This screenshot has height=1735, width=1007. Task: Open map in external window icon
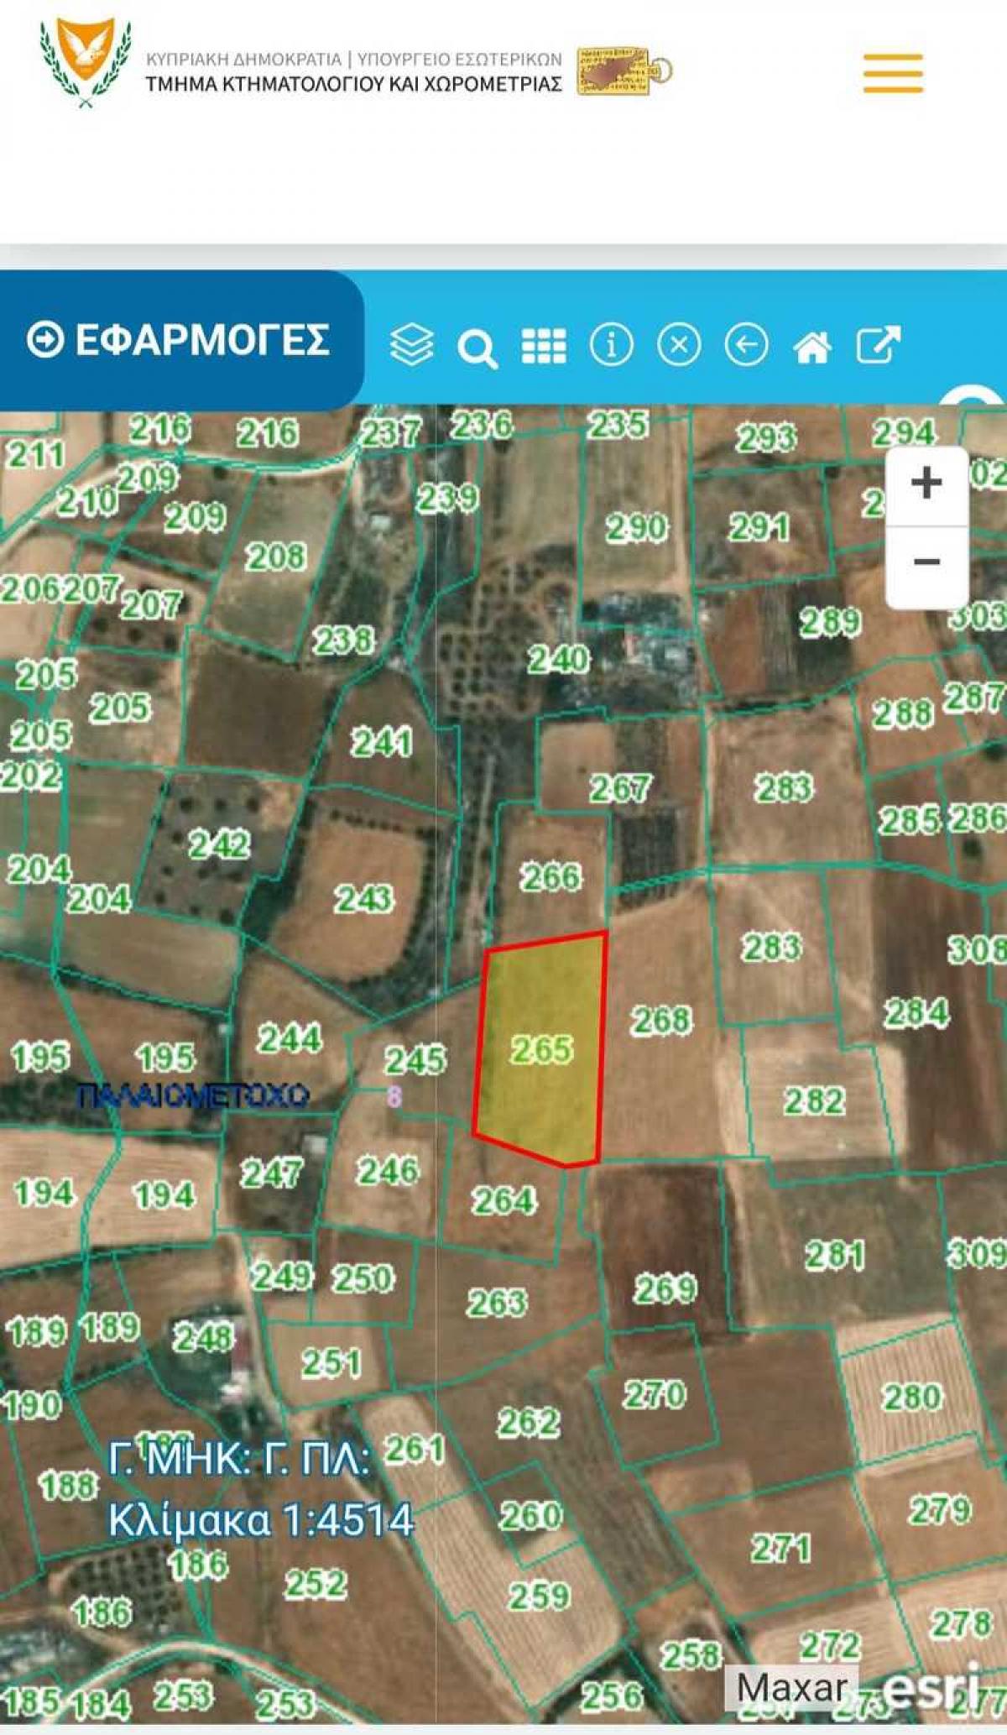[x=878, y=344]
